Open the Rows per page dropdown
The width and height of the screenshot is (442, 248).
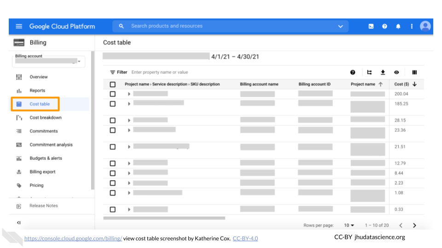(x=349, y=225)
